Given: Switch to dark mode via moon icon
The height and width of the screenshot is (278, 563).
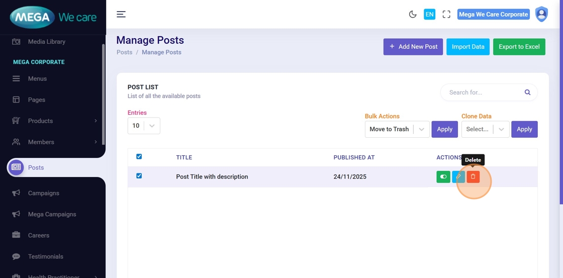Looking at the screenshot, I should click(x=413, y=14).
